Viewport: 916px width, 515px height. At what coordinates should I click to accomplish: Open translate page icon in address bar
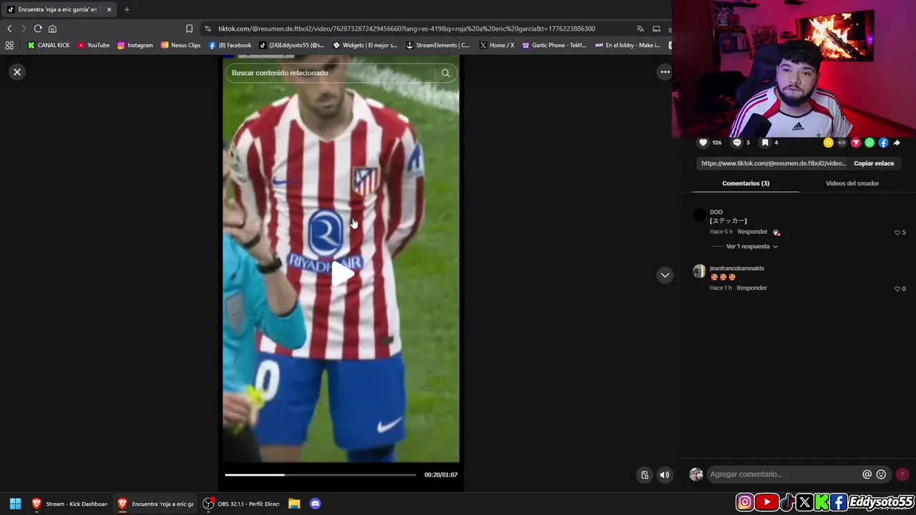point(640,29)
